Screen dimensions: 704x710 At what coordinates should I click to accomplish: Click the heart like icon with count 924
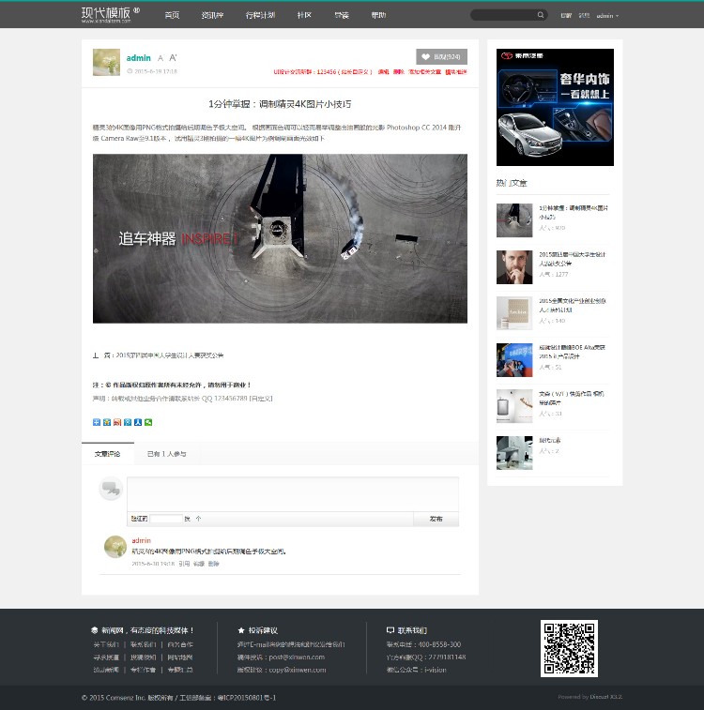pos(425,57)
